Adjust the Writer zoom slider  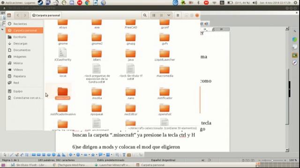[272, 160]
